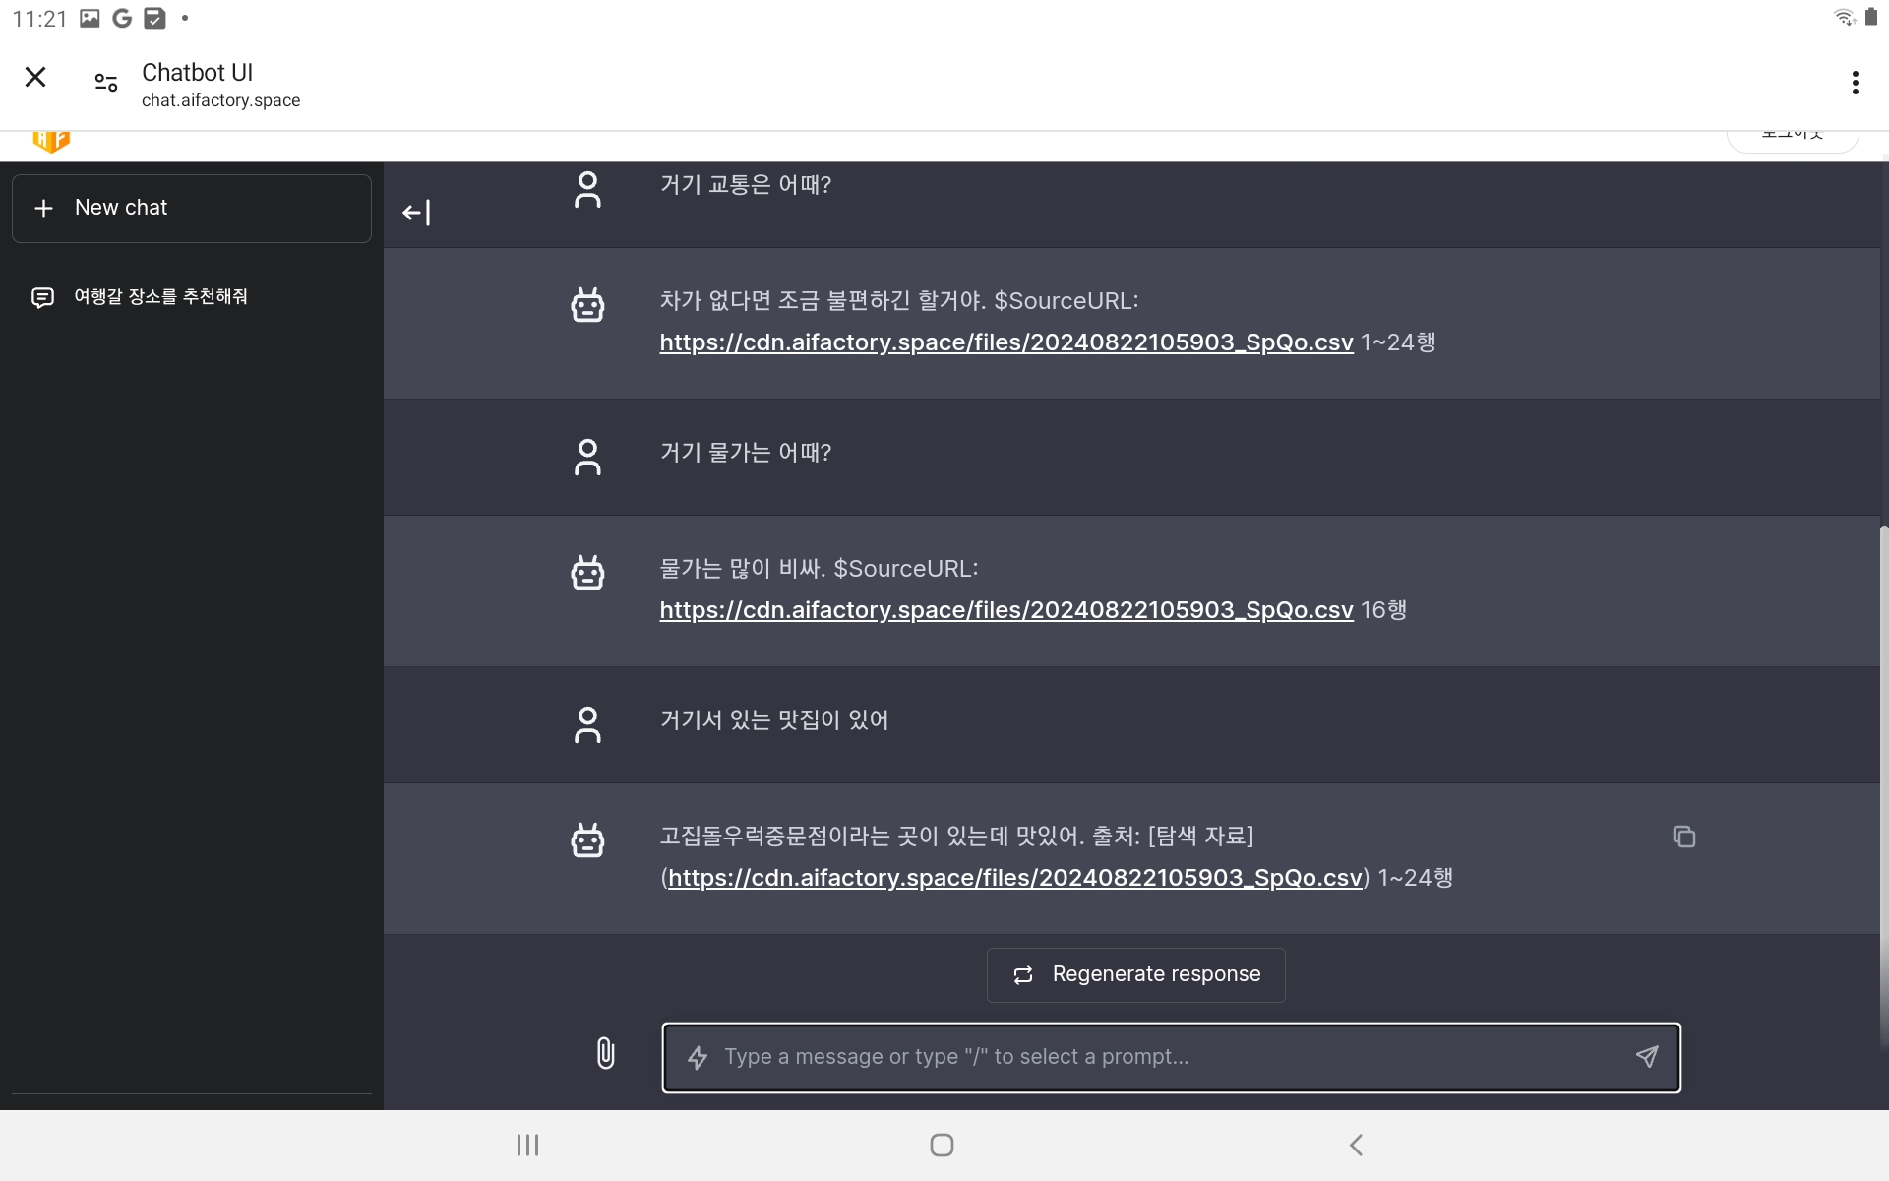Viewport: 1889px width, 1181px height.
Task: Tap the Android recent apps button
Action: 528,1145
